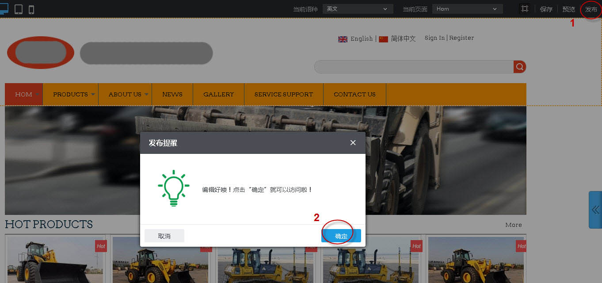Click the site search input field
The height and width of the screenshot is (283, 602).
[x=413, y=67]
